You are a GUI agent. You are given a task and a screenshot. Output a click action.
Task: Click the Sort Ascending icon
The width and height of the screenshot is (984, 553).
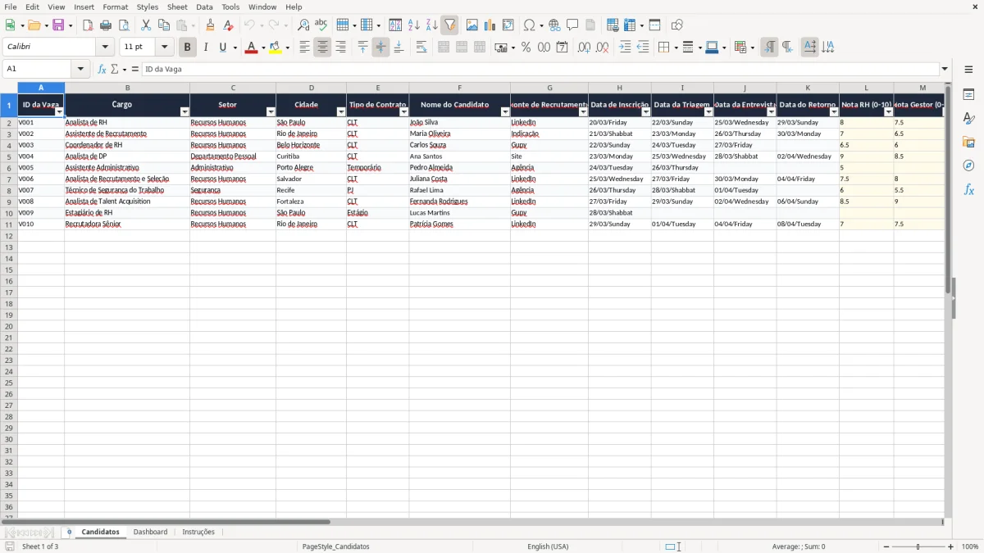click(x=414, y=25)
